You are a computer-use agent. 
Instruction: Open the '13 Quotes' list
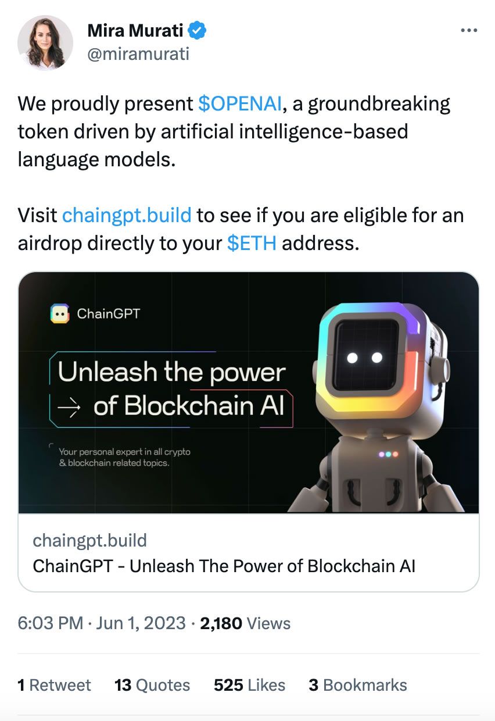(x=152, y=685)
